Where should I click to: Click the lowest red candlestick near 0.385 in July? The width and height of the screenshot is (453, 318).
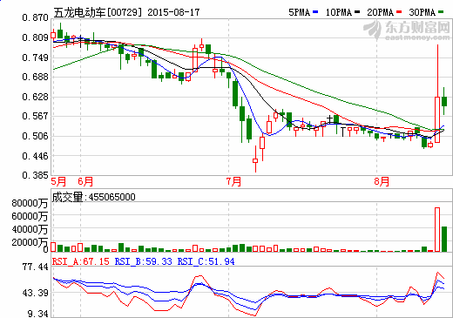[255, 160]
